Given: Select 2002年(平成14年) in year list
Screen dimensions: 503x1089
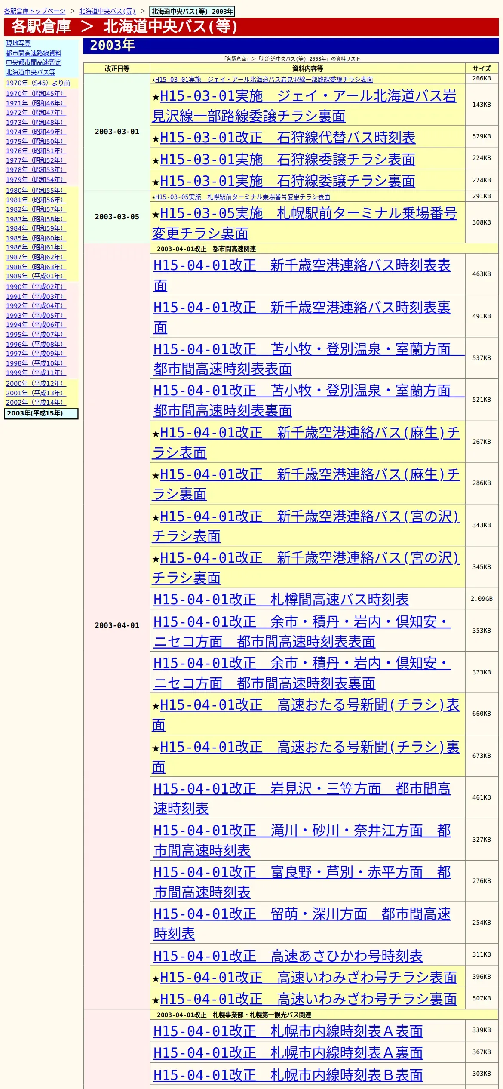Looking at the screenshot, I should [x=36, y=403].
